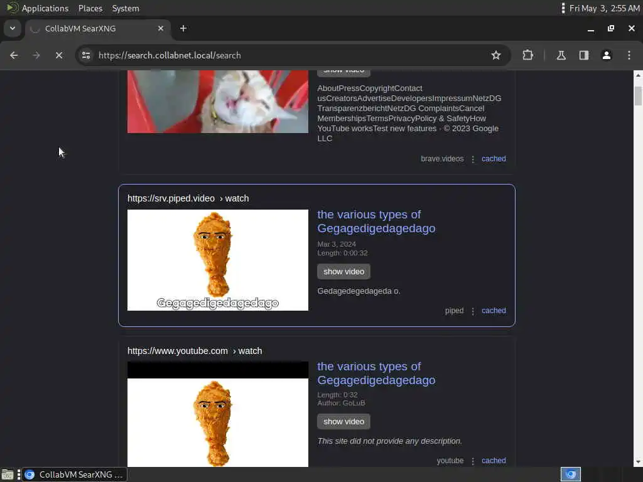The width and height of the screenshot is (643, 482).
Task: Click the page scrollbar thumb
Action: (x=638, y=96)
